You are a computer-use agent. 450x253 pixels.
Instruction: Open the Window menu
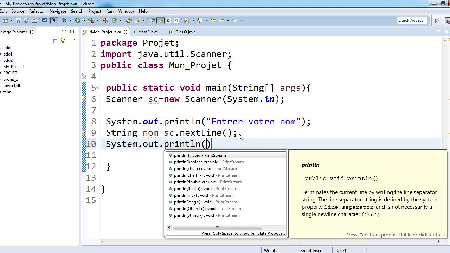126,11
